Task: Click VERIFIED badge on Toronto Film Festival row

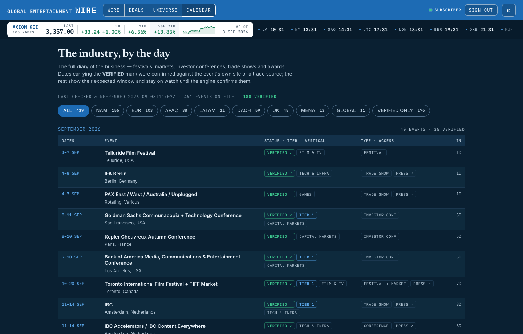Action: [280, 284]
